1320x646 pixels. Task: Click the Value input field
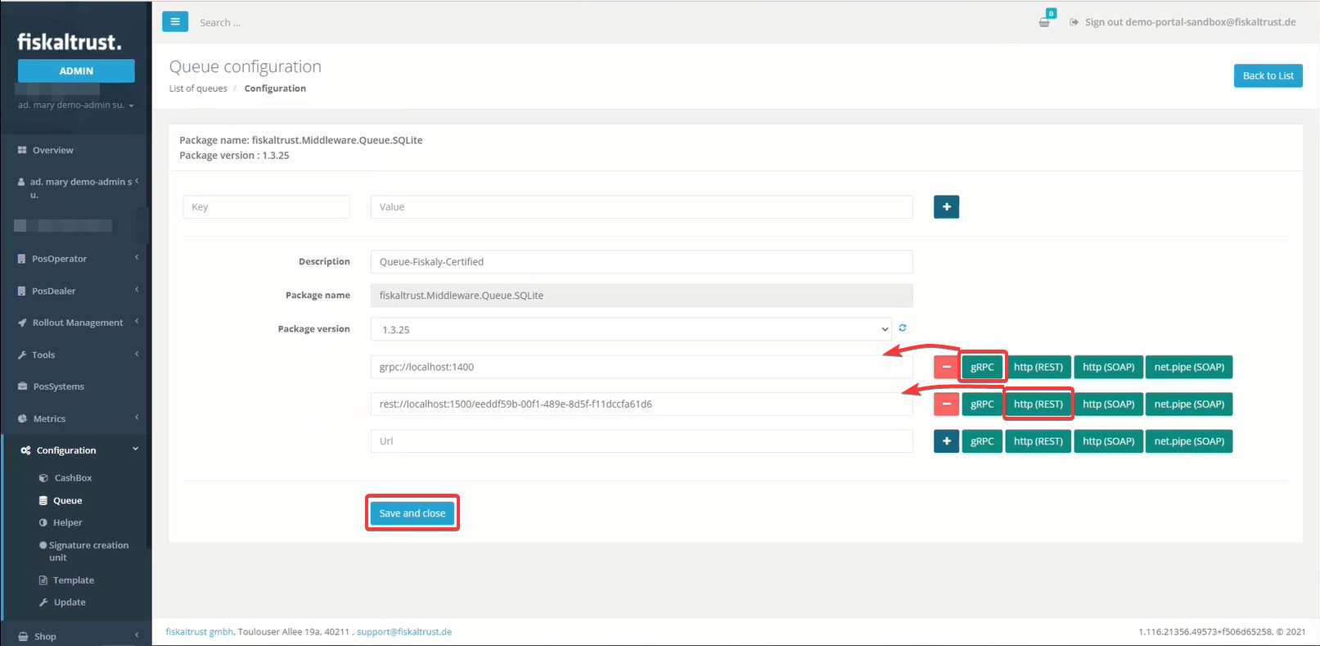point(642,207)
